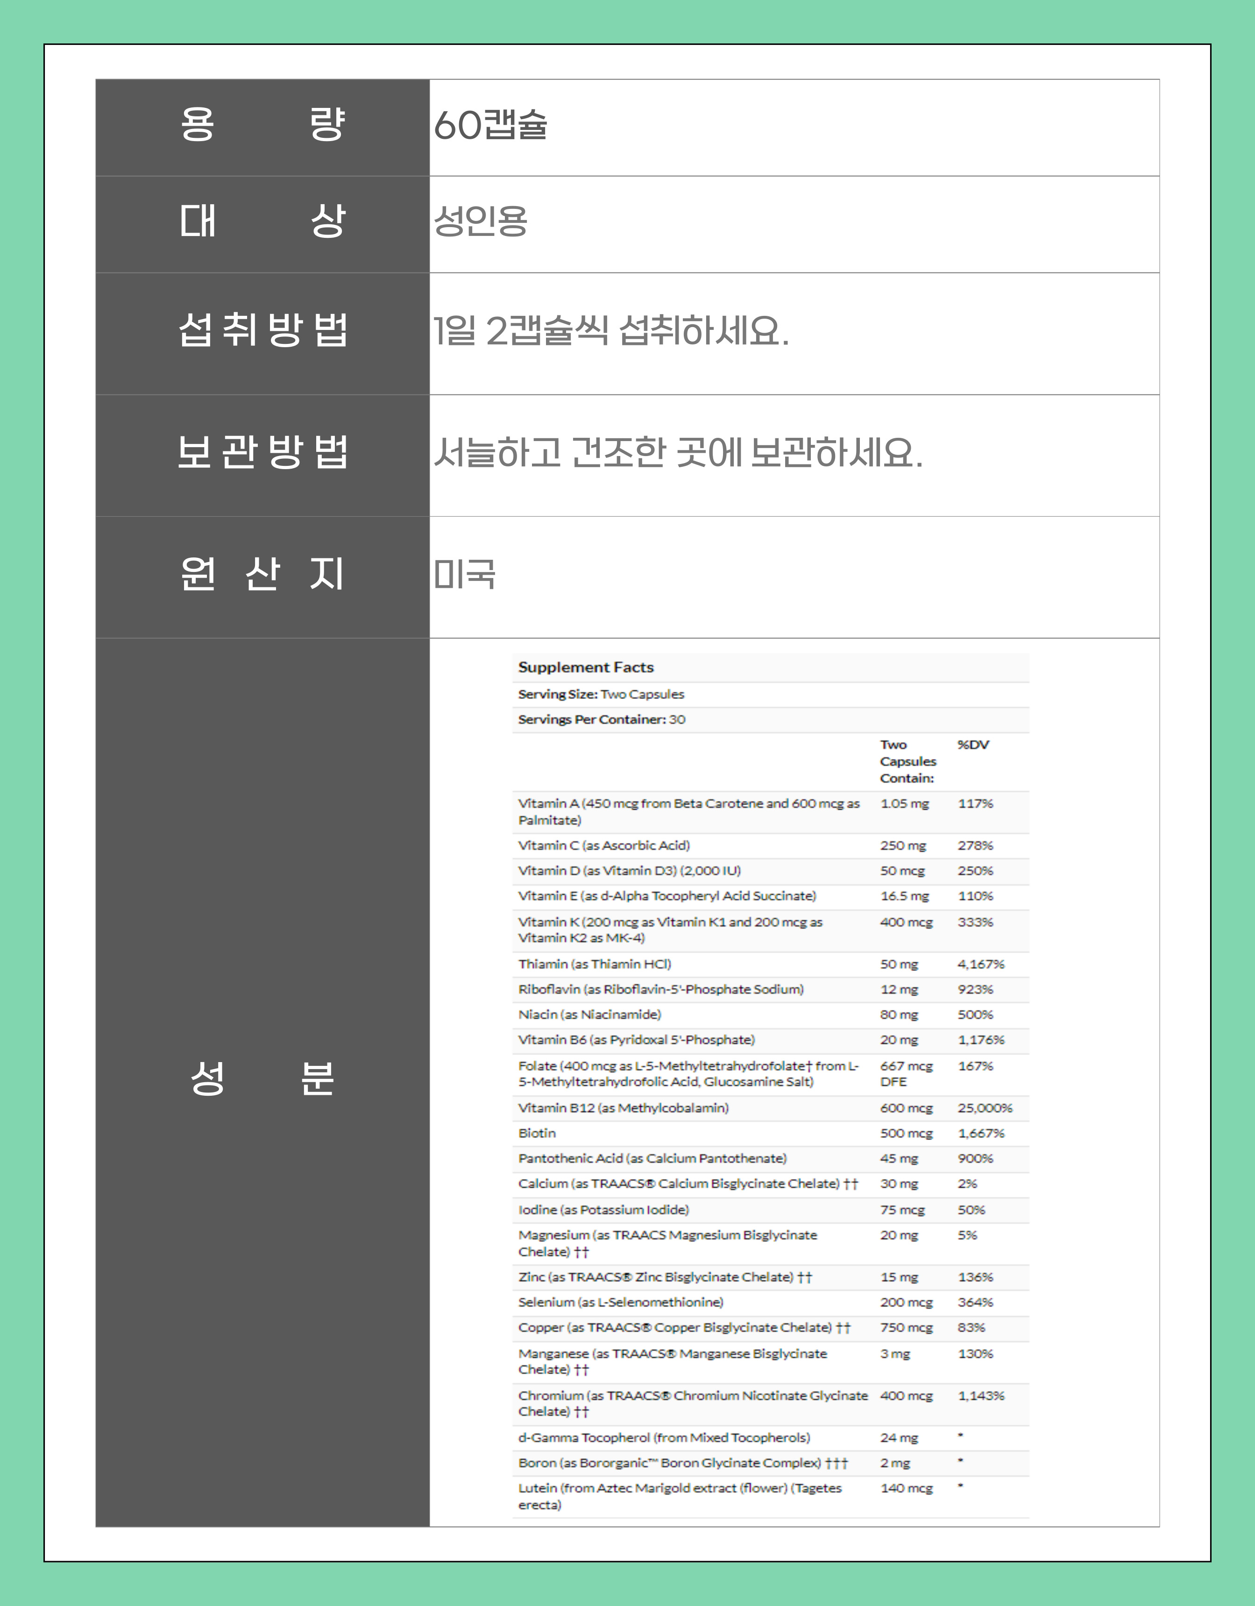The height and width of the screenshot is (1606, 1255).
Task: Click the Riboflavin row name
Action: pos(660,989)
